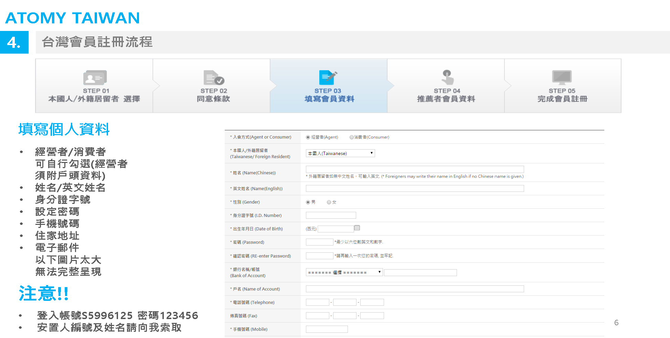This screenshot has width=670, height=338.
Task: Click the Date of Birth input field
Action: 336,229
